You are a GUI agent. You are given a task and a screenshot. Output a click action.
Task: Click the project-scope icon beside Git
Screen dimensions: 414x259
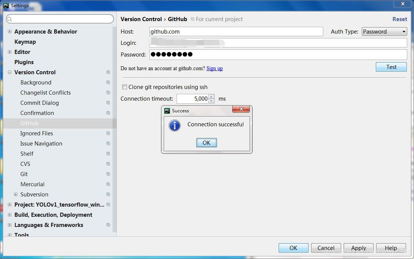108,174
